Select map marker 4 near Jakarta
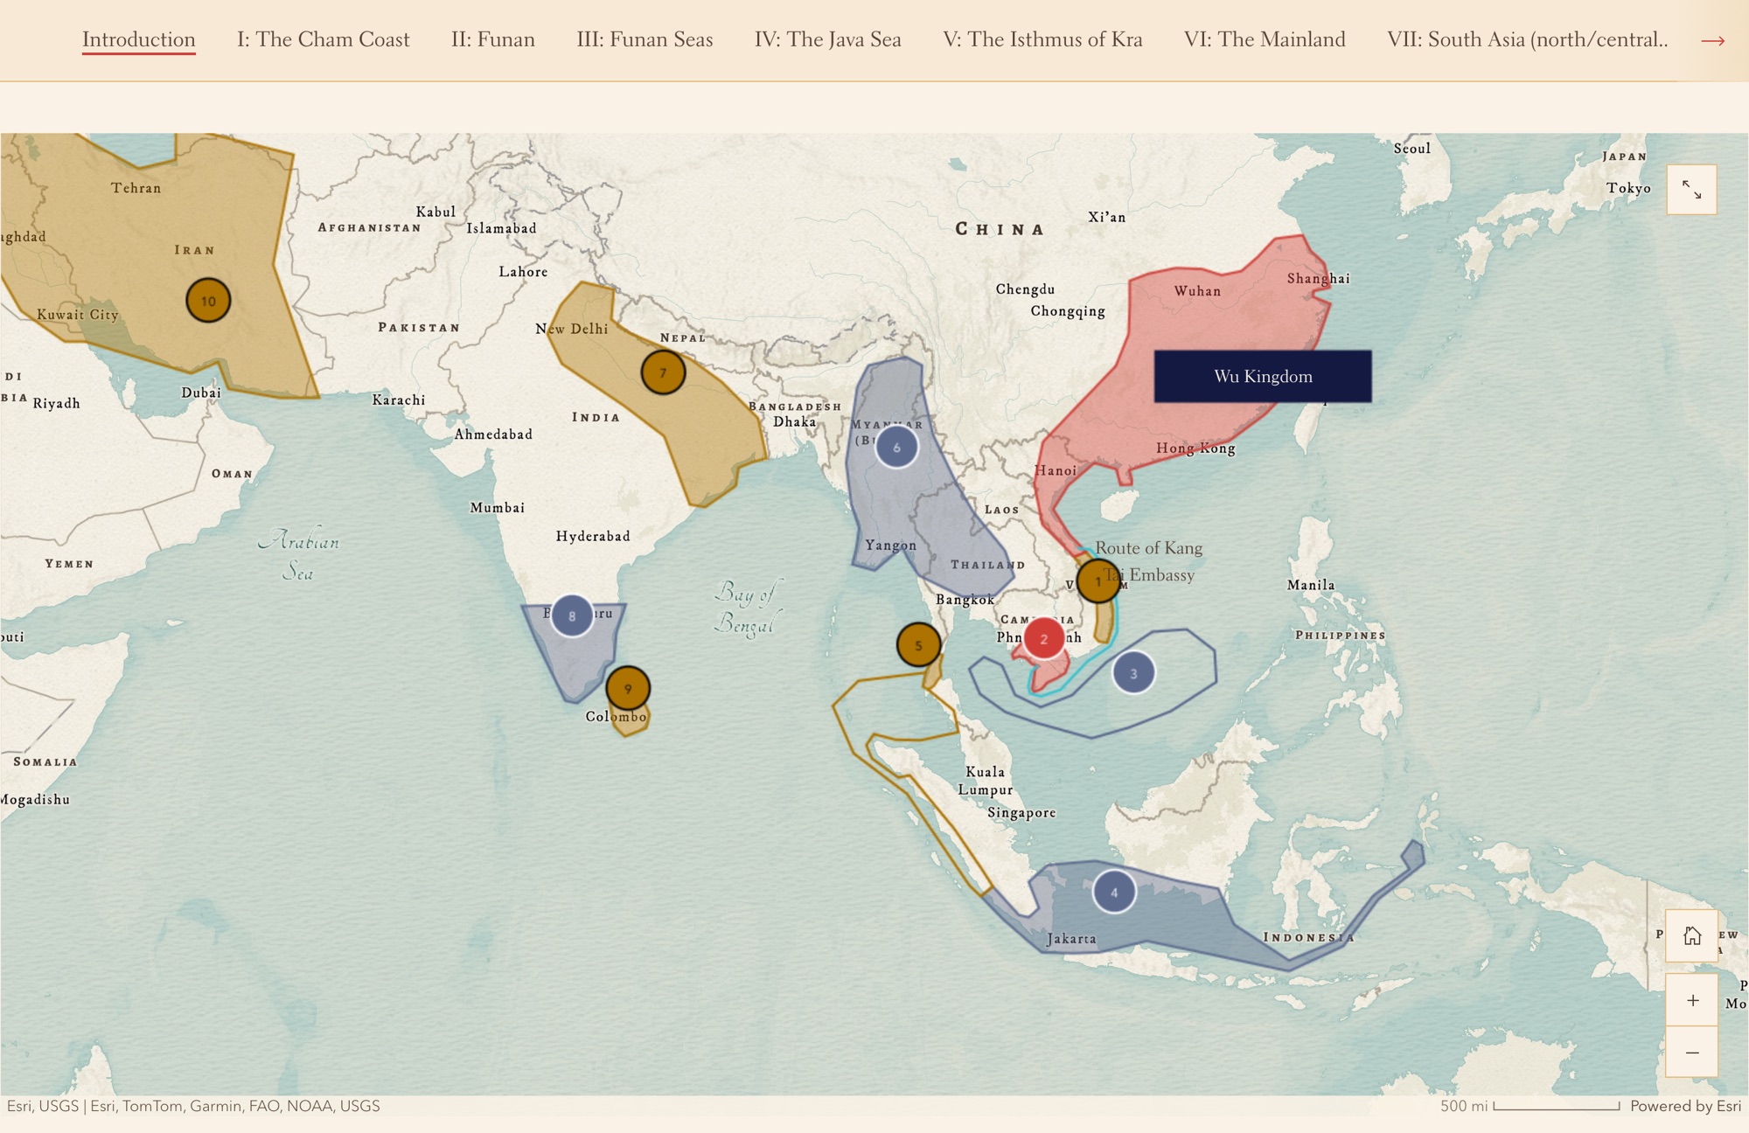 click(1114, 892)
